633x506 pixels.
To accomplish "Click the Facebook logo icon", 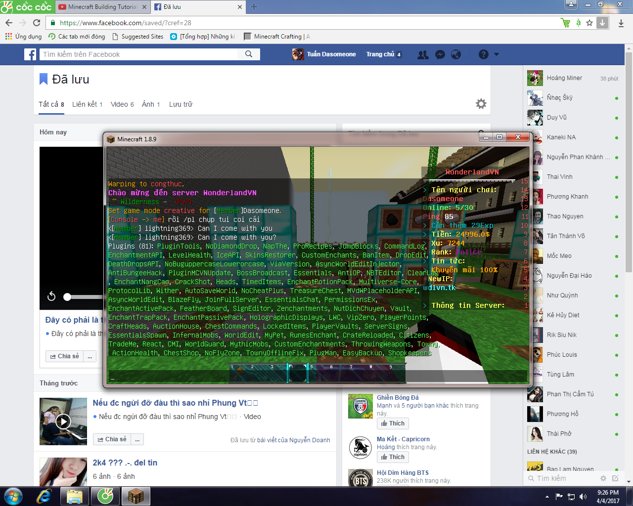I will [30, 54].
